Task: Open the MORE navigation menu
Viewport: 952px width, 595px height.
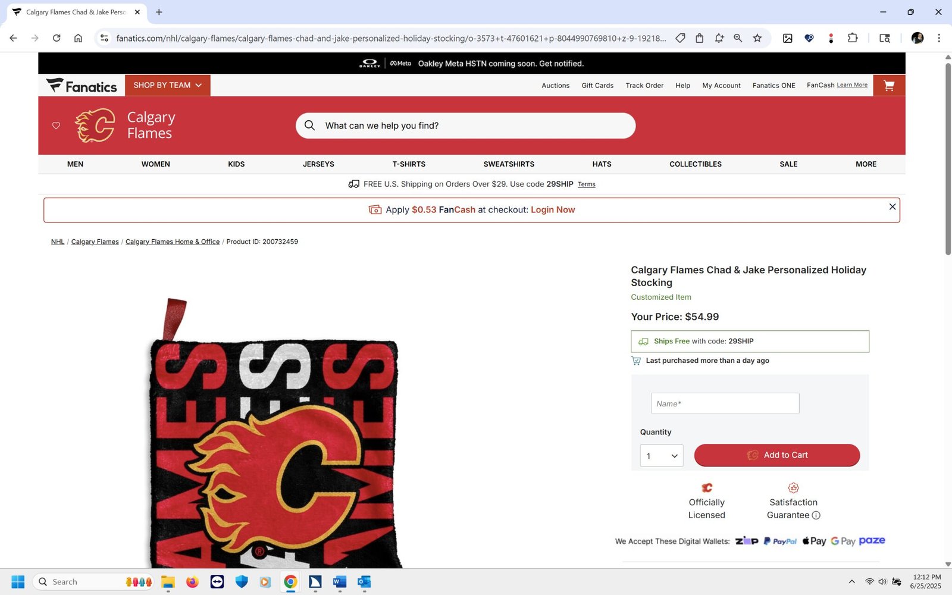Action: [x=866, y=164]
